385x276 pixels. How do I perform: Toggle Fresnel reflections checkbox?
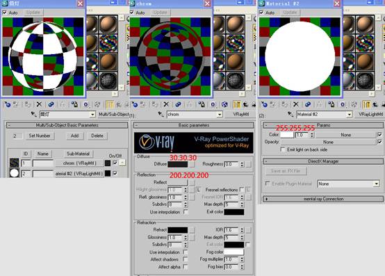[242, 190]
